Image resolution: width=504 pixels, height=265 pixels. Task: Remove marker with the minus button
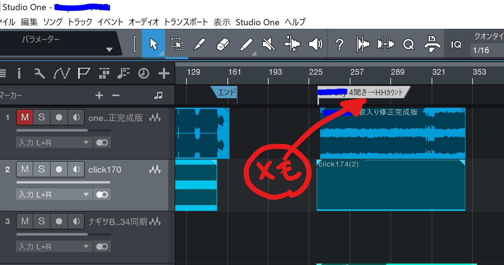click(x=115, y=95)
